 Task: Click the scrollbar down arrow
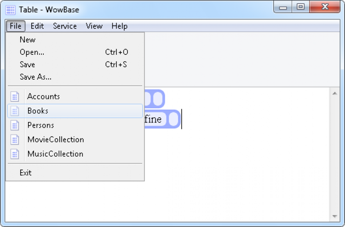335,216
